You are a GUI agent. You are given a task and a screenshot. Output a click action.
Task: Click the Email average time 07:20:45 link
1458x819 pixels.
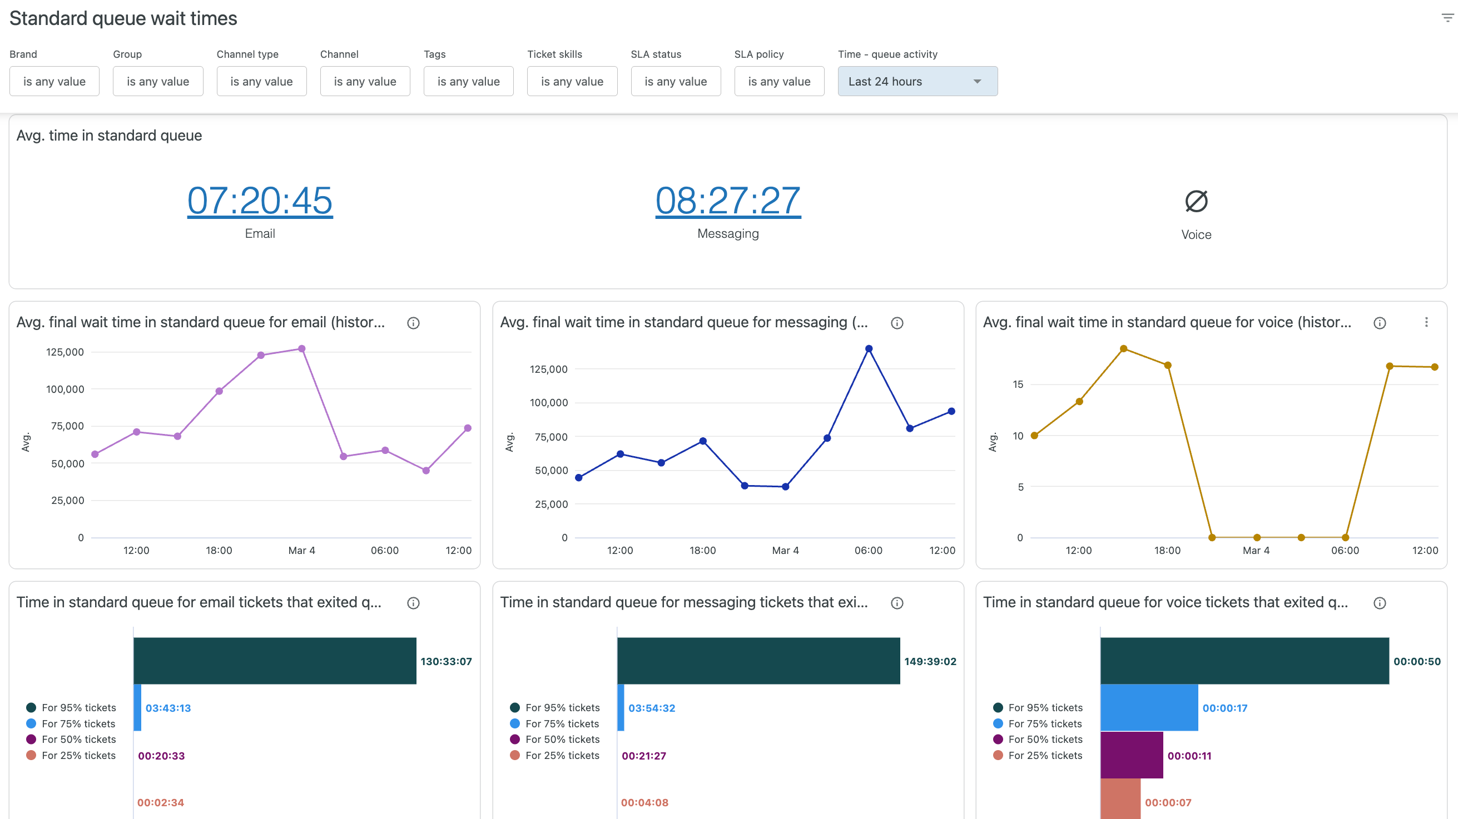pyautogui.click(x=260, y=200)
